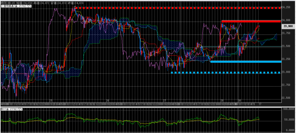Click the date label 26 on the time axis

click(x=108, y=101)
